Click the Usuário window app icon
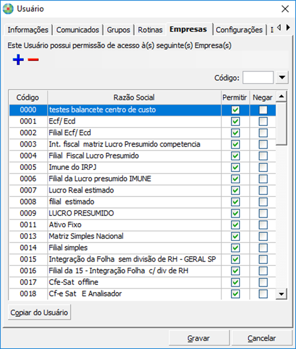 click(x=8, y=9)
